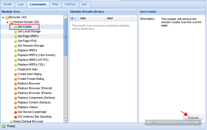Click the green dot beside Get Page HREFs
The width and height of the screenshot is (207, 130).
(16, 36)
